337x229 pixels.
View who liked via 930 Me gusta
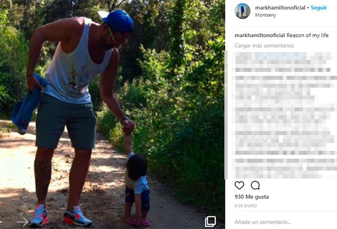pos(251,197)
